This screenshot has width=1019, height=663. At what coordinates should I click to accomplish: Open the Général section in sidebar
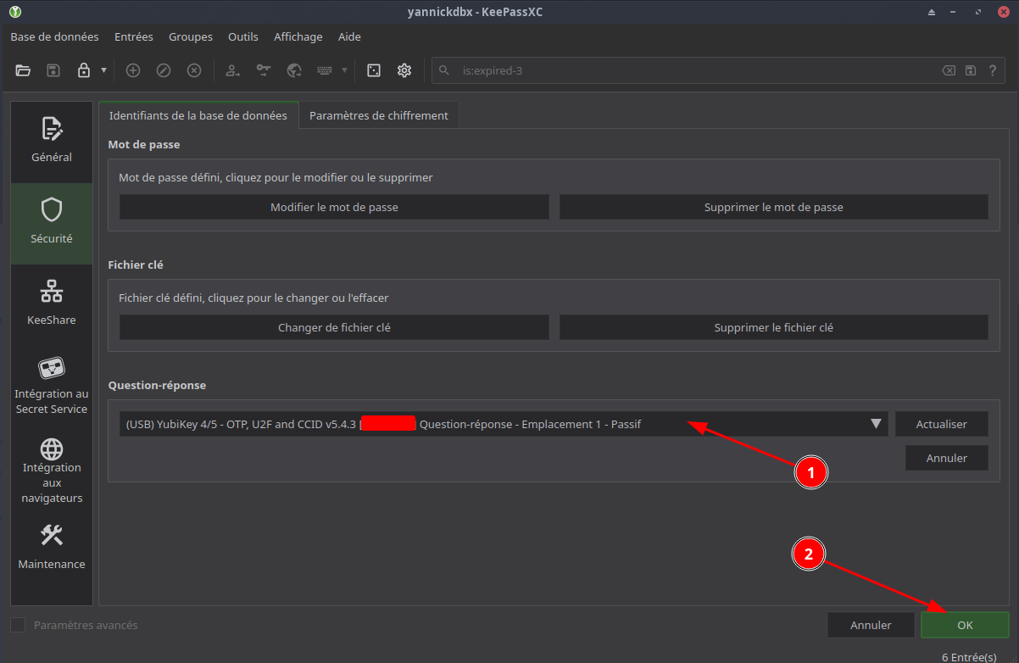(x=52, y=140)
